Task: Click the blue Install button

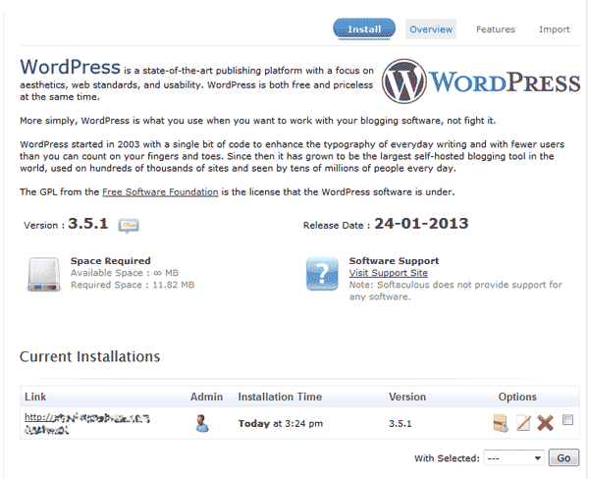Action: tap(364, 28)
